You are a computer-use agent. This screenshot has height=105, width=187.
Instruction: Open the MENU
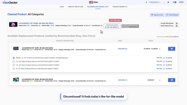[181, 2]
